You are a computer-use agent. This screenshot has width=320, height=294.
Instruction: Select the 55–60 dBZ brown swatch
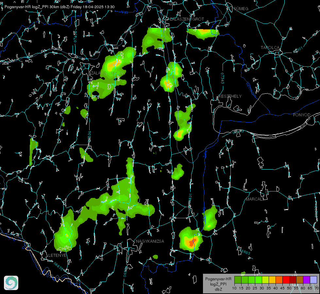click(x=300, y=280)
